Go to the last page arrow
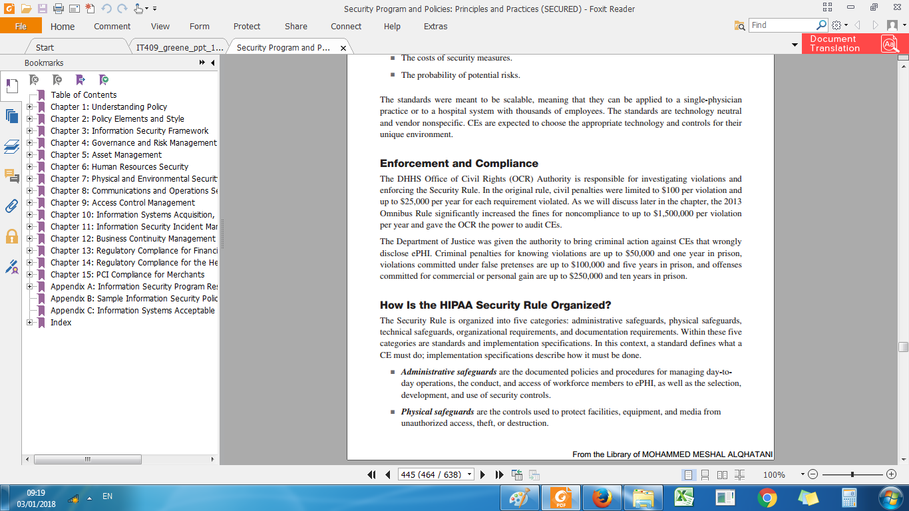This screenshot has width=909, height=511. tap(499, 474)
